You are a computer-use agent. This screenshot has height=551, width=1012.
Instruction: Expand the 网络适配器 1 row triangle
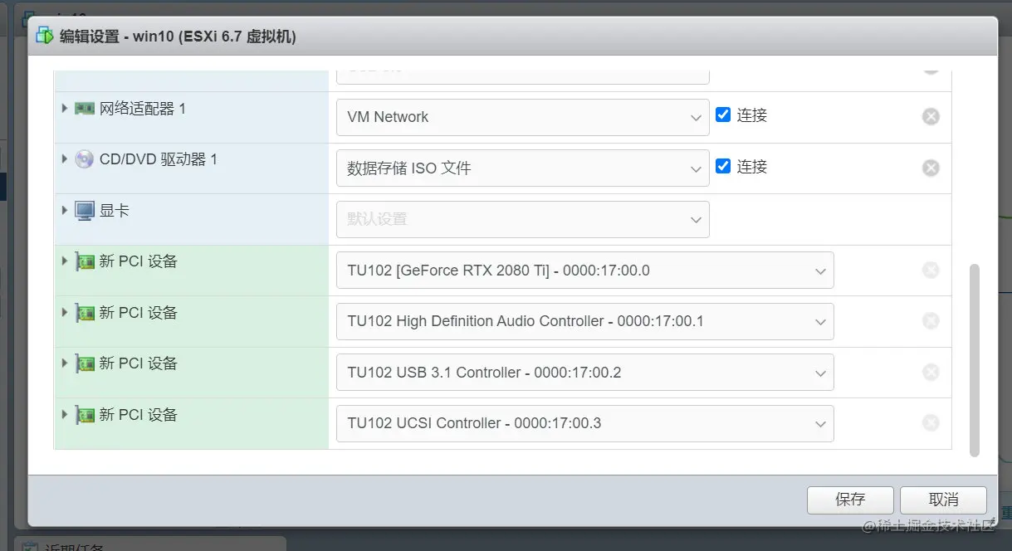point(65,108)
